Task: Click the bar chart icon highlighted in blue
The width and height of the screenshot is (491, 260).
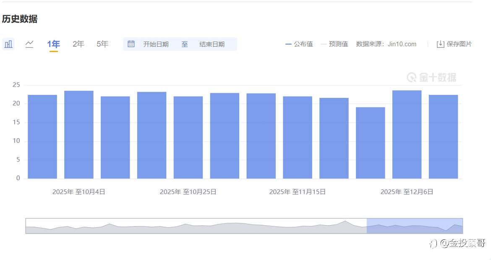Action: [x=8, y=44]
